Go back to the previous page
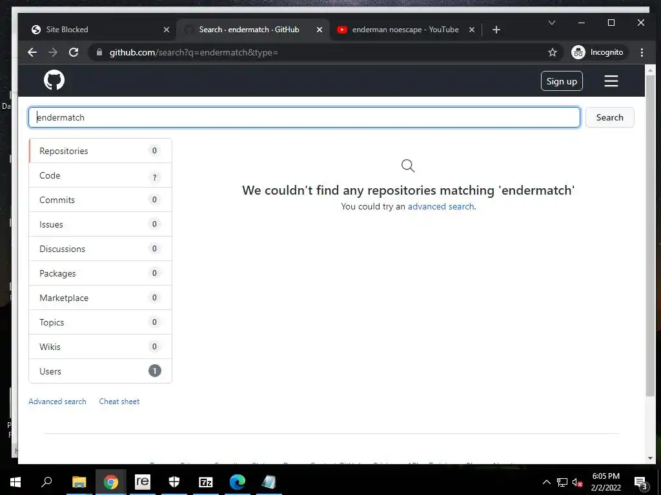Image resolution: width=661 pixels, height=495 pixels. (x=32, y=52)
